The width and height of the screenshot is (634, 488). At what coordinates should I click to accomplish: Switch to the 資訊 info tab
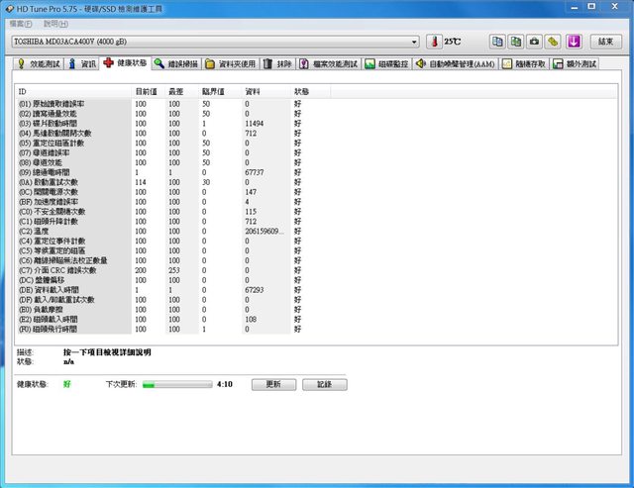click(x=83, y=63)
